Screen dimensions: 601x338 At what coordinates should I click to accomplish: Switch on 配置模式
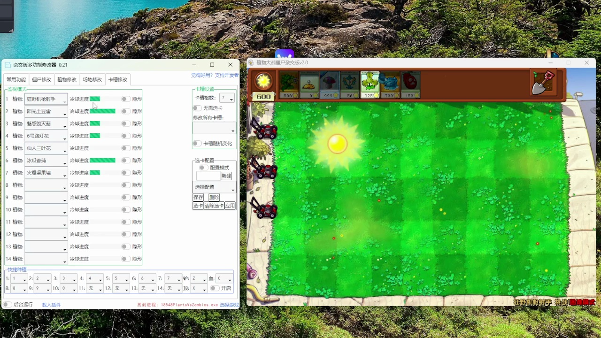pos(203,168)
